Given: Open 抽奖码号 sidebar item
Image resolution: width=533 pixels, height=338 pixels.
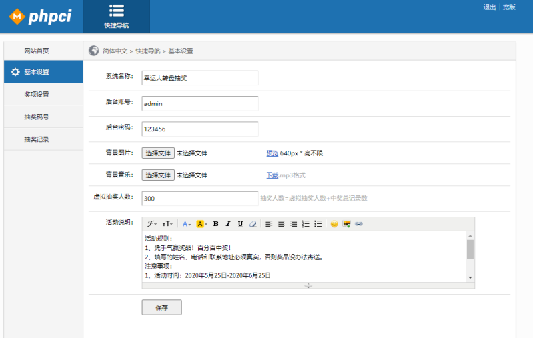Looking at the screenshot, I should (x=43, y=117).
